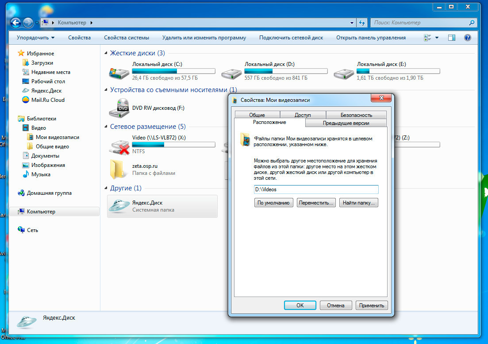Open disconnected Video network drive (X:)
This screenshot has height=344, width=488.
click(118, 144)
